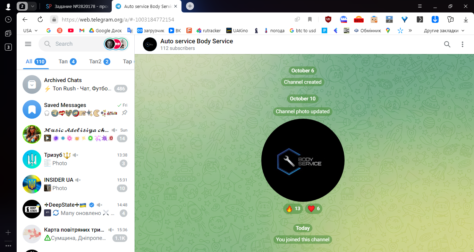Click the browser address bar URL

pos(118,20)
